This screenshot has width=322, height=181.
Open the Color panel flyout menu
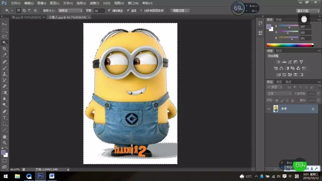click(x=319, y=19)
